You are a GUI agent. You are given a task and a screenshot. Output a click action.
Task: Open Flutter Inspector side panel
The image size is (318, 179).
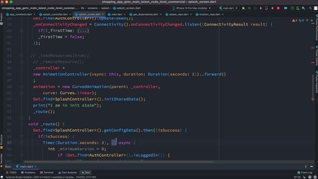coord(317,82)
